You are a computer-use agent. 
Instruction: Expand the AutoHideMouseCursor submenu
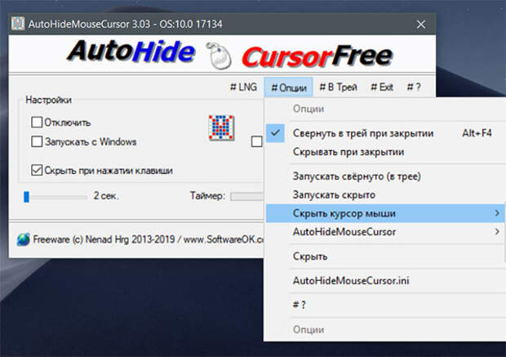tap(385, 232)
